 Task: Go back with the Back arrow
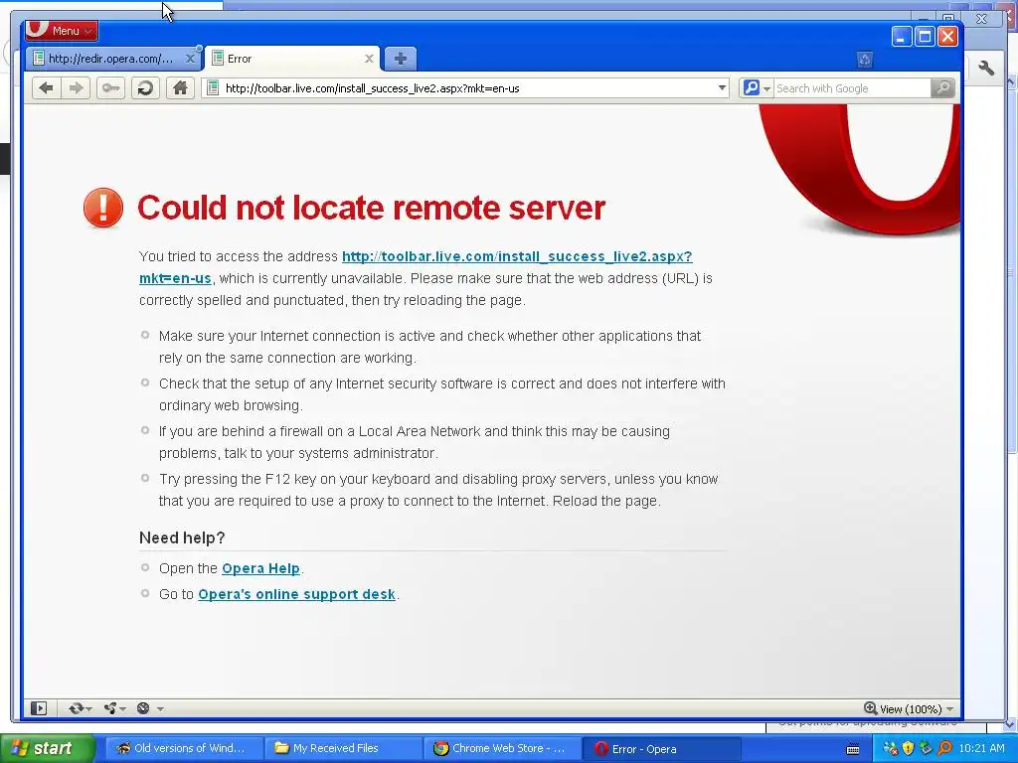[x=46, y=87]
